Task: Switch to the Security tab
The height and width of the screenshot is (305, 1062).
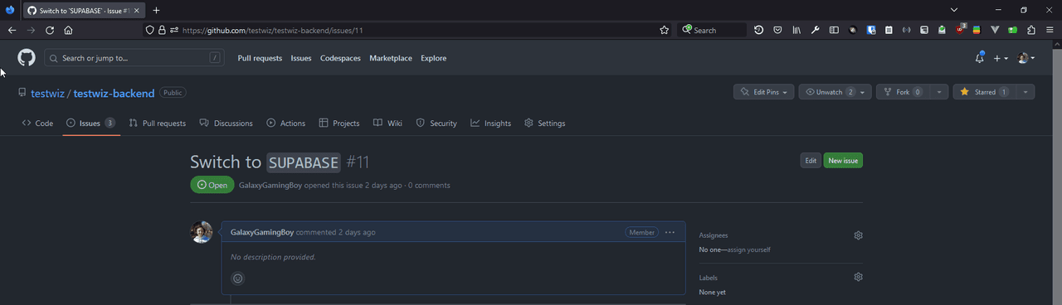Action: 436,123
